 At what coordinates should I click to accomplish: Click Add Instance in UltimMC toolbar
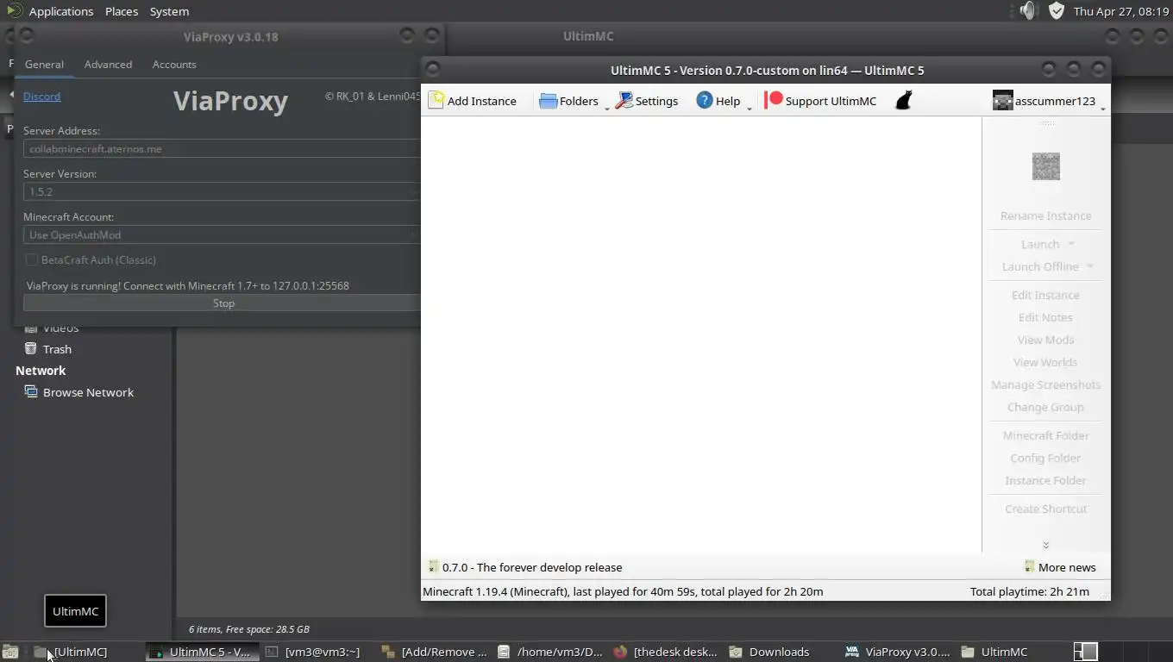point(473,101)
